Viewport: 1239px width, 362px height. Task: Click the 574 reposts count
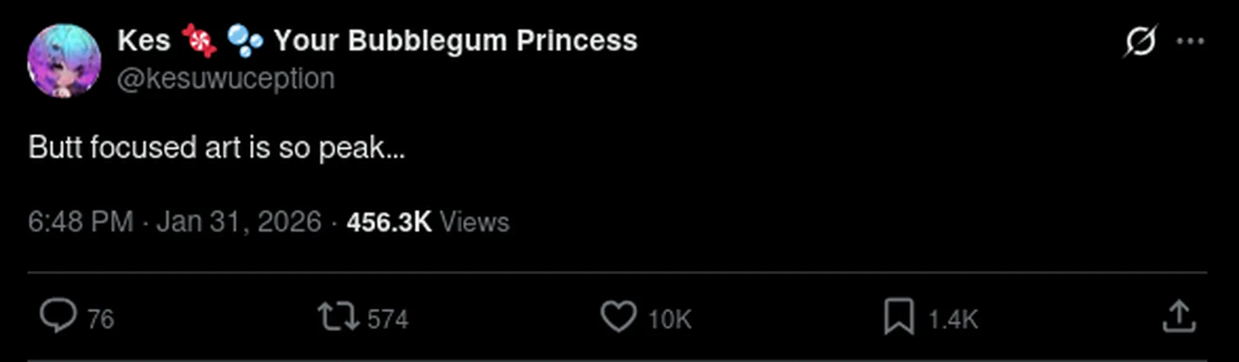pos(387,319)
